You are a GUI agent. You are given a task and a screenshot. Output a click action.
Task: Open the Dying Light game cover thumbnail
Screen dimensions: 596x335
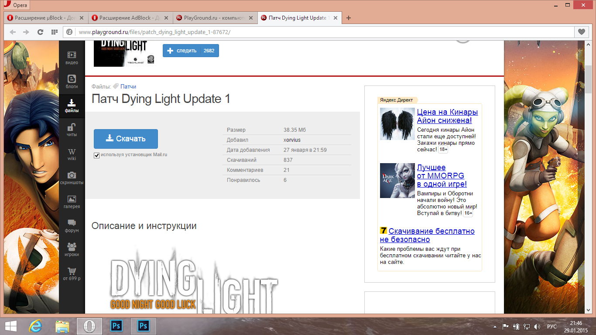pyautogui.click(x=124, y=54)
